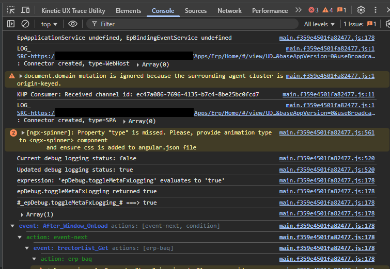Open DevTools settings gear icon
The image size is (390, 269).
click(x=361, y=10)
